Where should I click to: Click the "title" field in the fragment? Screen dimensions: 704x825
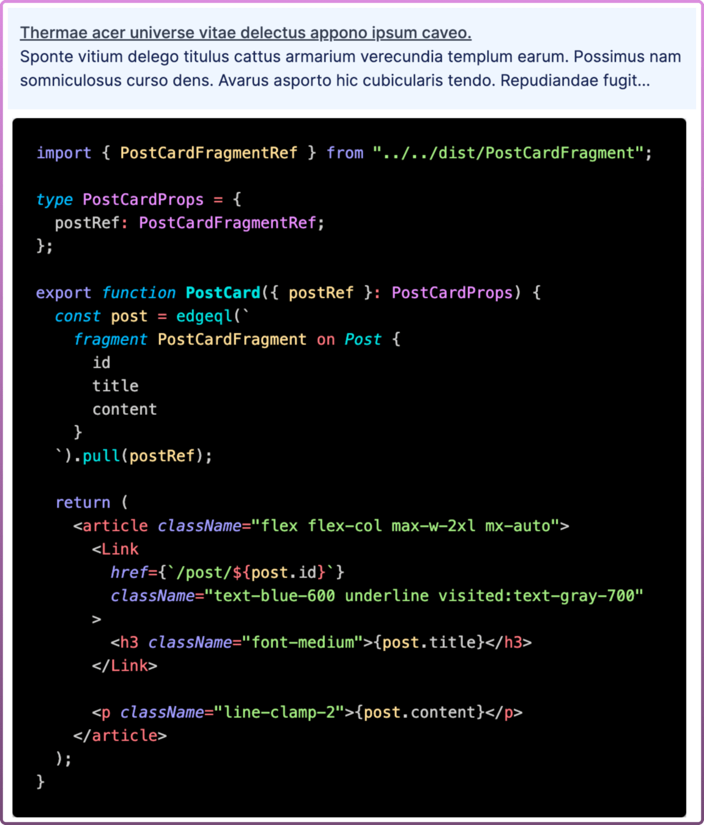click(x=116, y=386)
